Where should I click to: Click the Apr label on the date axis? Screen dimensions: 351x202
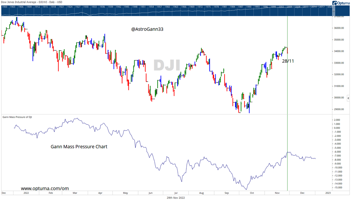click(100, 193)
